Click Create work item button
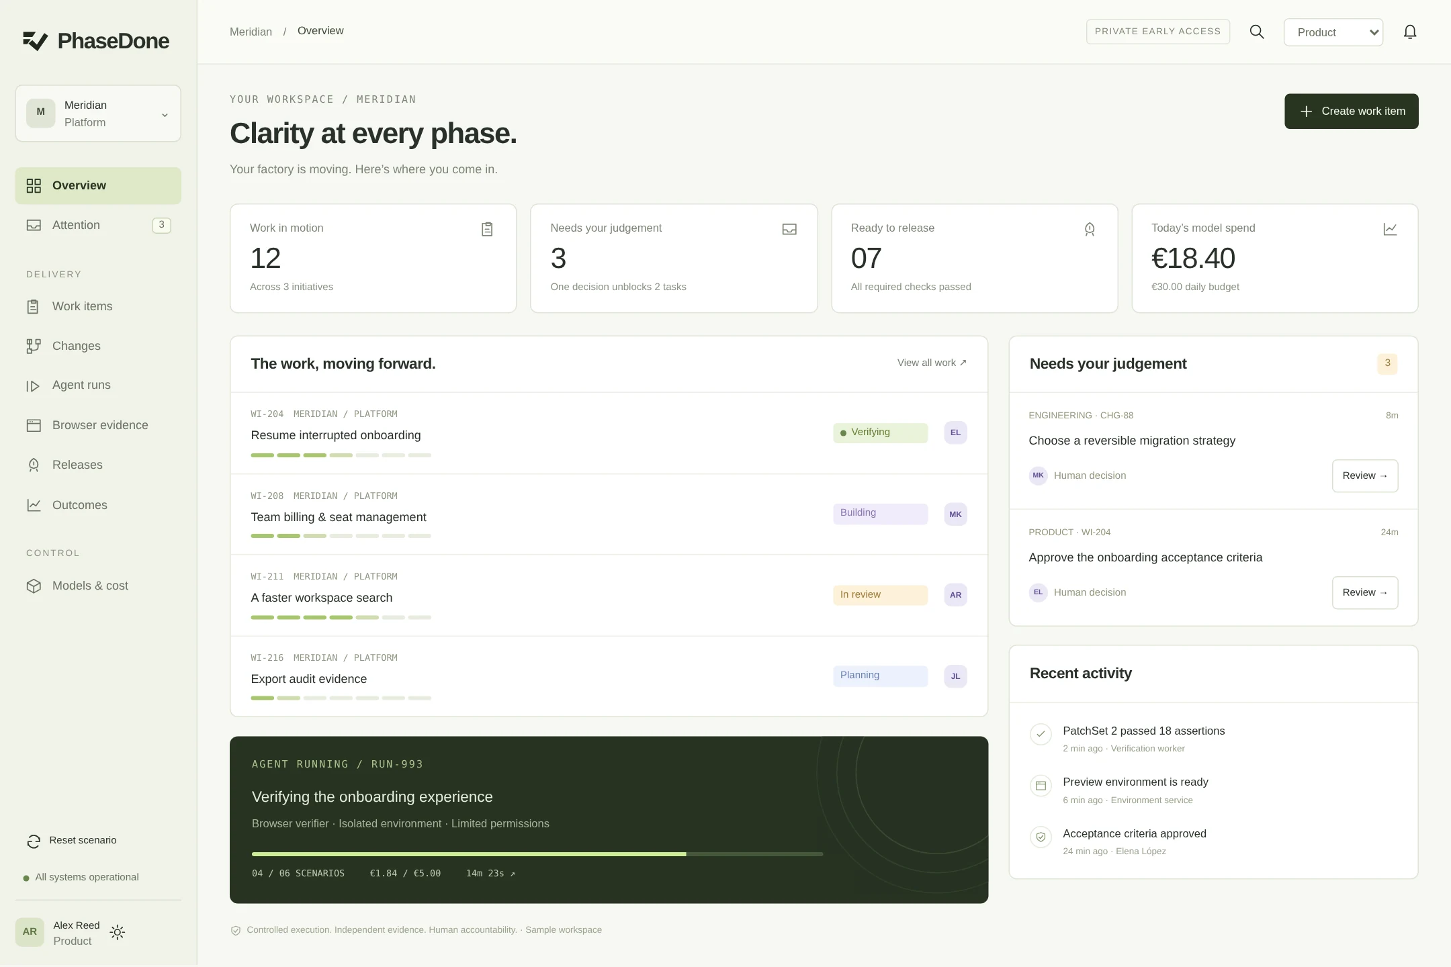The image size is (1451, 967). click(1351, 111)
